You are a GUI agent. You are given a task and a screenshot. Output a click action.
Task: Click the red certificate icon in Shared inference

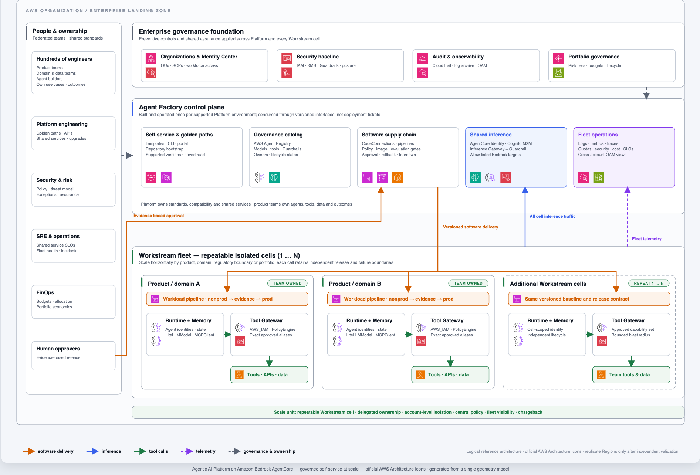pyautogui.click(x=505, y=177)
